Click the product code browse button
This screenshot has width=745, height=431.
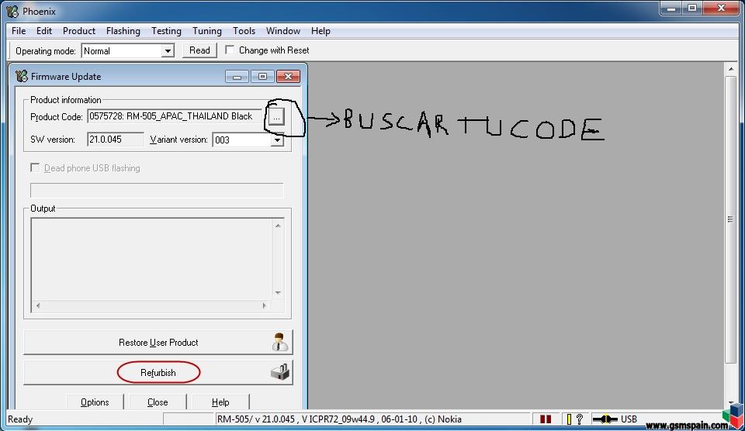(x=276, y=116)
